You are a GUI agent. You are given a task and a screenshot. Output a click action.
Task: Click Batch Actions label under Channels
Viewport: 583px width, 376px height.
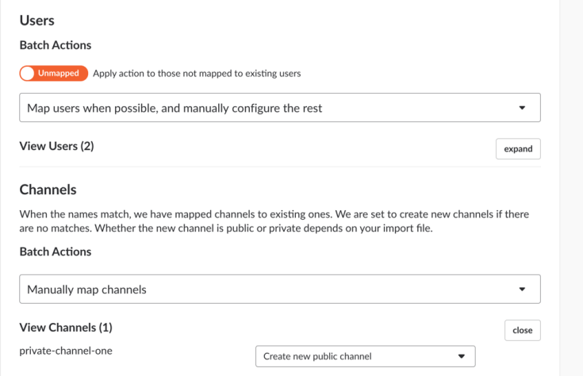point(55,251)
